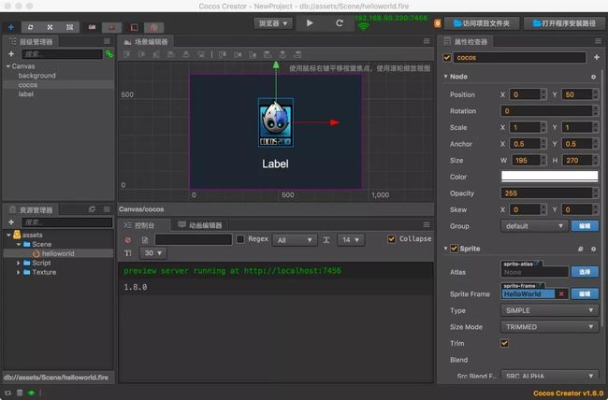Open the Type SIMPLE dropdown
Image resolution: width=608 pixels, height=400 pixels.
click(549, 310)
